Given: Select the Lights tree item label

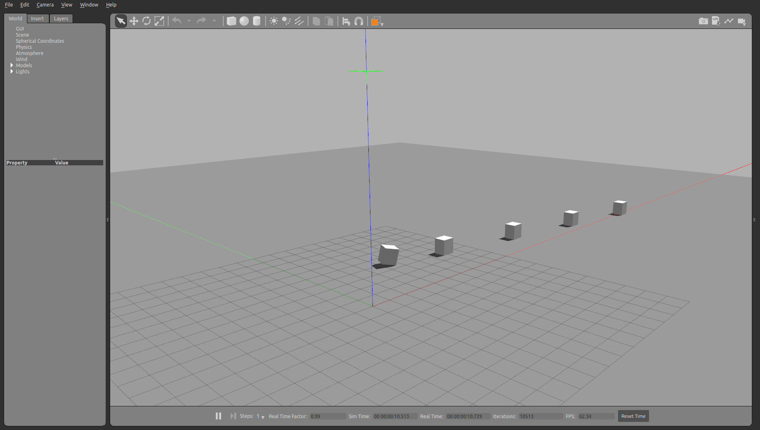Looking at the screenshot, I should click(22, 72).
